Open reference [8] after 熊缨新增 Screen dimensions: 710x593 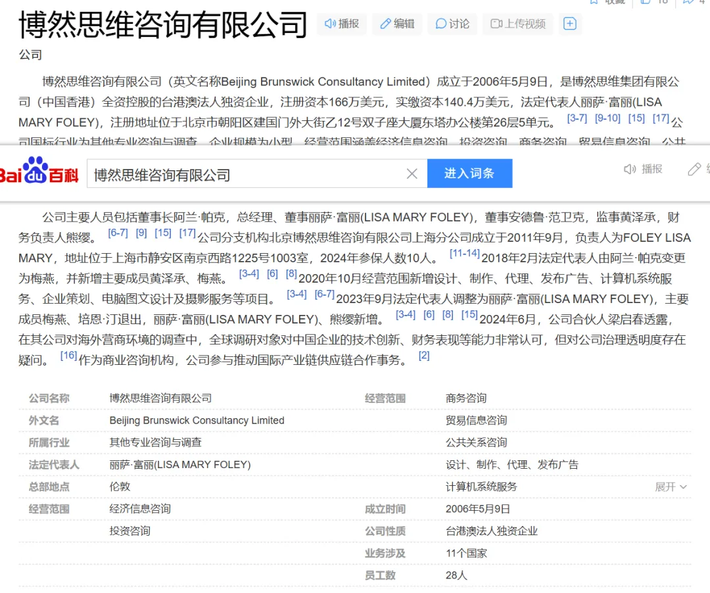click(448, 315)
